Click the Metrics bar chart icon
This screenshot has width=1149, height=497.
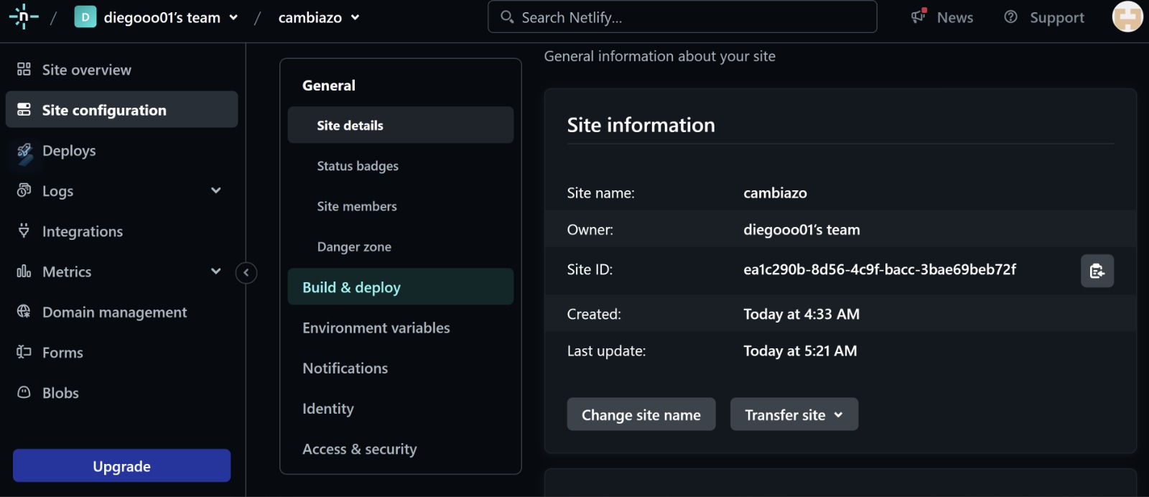pyautogui.click(x=24, y=271)
